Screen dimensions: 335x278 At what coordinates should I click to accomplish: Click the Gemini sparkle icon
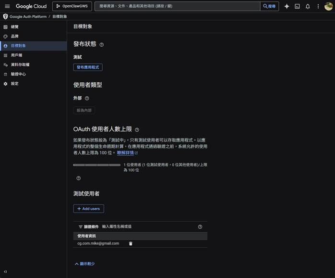(287, 6)
